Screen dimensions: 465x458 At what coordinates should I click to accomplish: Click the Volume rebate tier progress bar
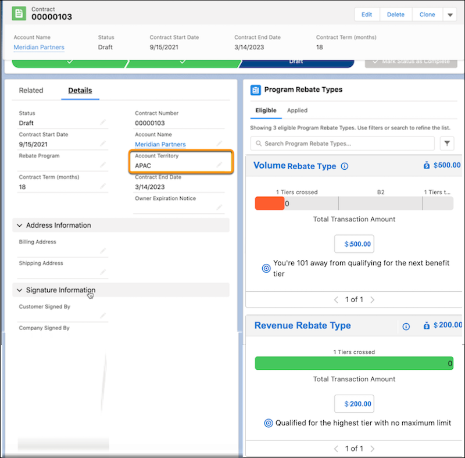(353, 203)
